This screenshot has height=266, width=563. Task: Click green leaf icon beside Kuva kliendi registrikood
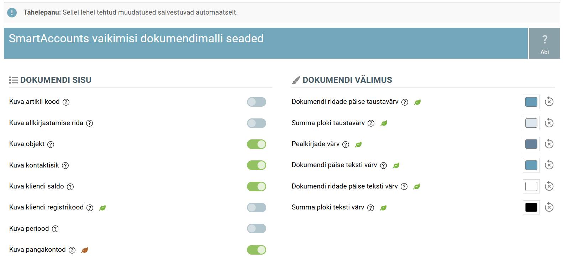[102, 208]
